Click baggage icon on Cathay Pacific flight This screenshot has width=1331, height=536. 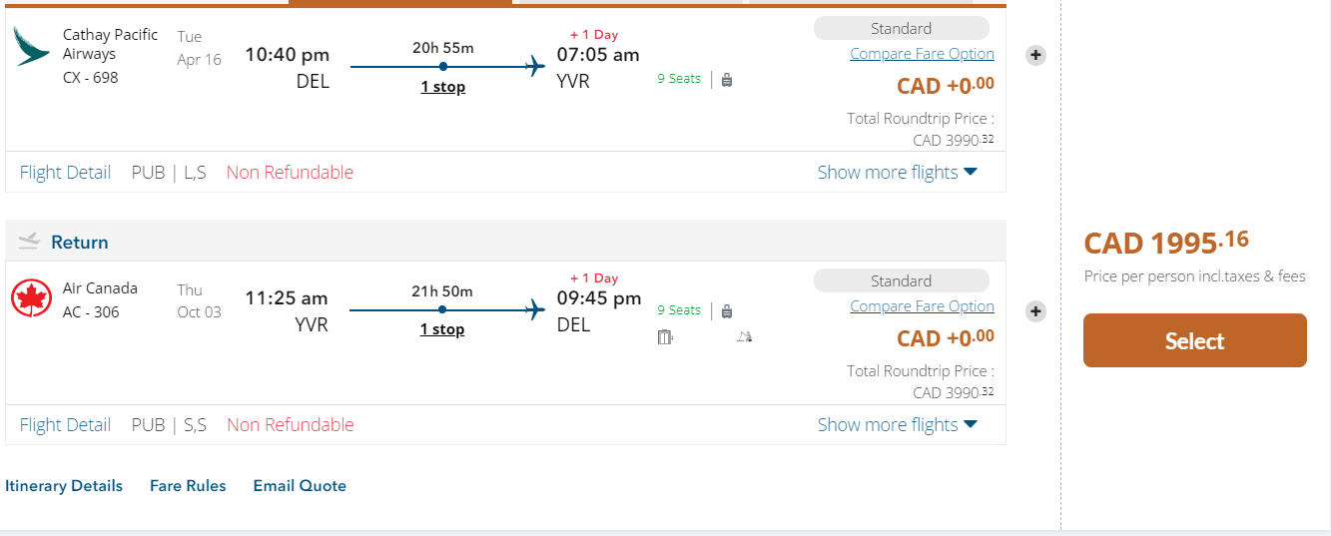(x=726, y=80)
